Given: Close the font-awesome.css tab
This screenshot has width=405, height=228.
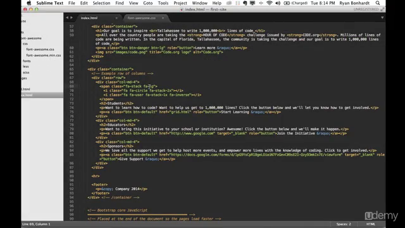Looking at the screenshot, I should coord(163,18).
